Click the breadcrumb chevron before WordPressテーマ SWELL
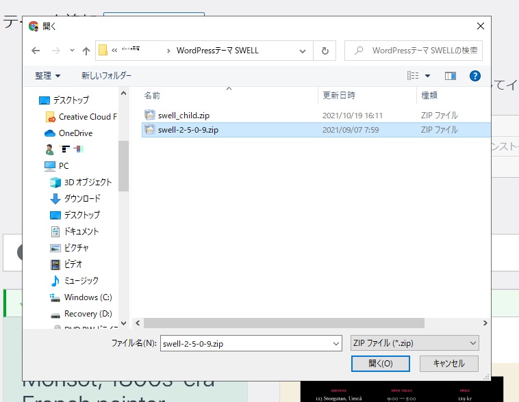 click(x=168, y=51)
